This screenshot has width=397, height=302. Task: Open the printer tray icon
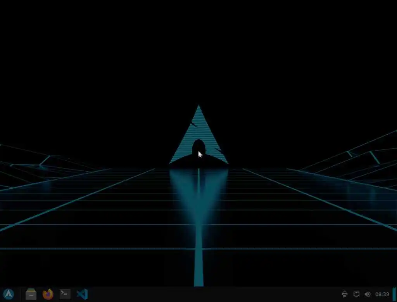345,294
